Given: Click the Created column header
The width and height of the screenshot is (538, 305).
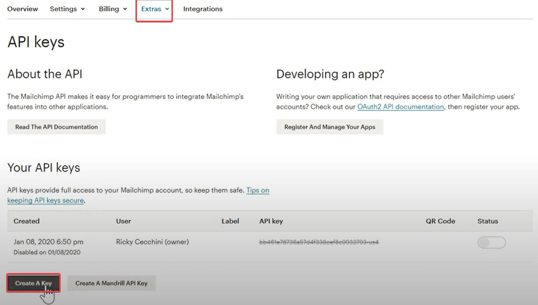Looking at the screenshot, I should (27, 221).
